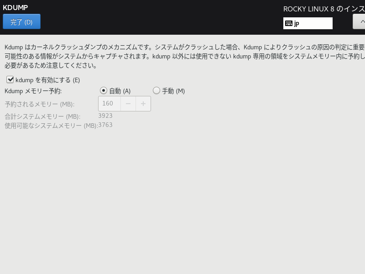Click the usable memory value 3763
The image size is (365, 274).
[105, 125]
